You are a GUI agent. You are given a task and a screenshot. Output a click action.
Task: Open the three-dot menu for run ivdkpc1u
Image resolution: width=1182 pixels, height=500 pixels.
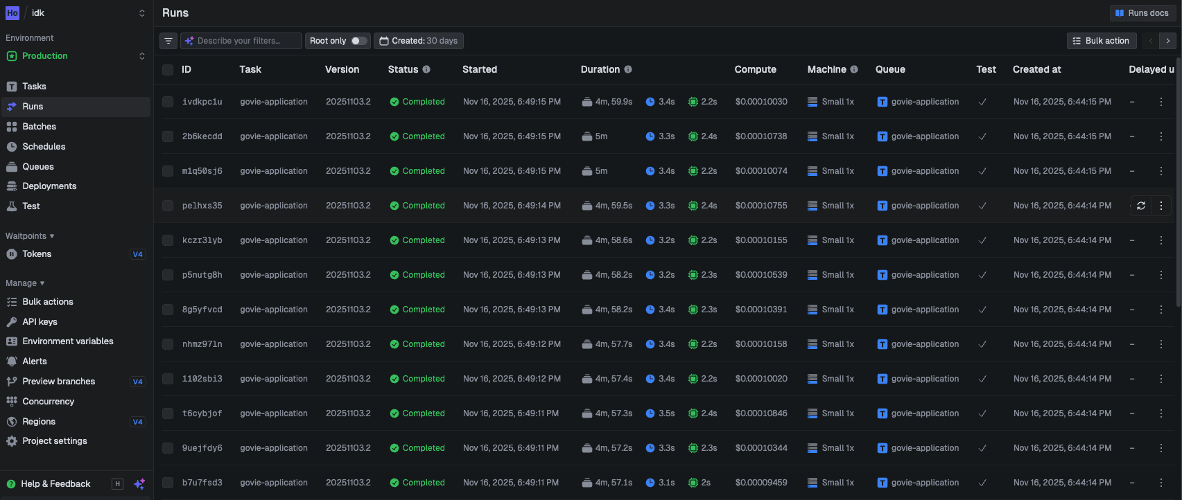click(x=1161, y=102)
